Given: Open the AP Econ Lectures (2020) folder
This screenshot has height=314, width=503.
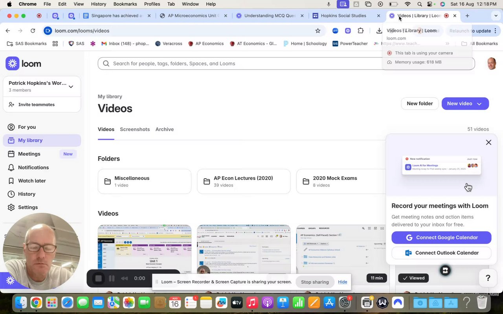Looking at the screenshot, I should 244,181.
